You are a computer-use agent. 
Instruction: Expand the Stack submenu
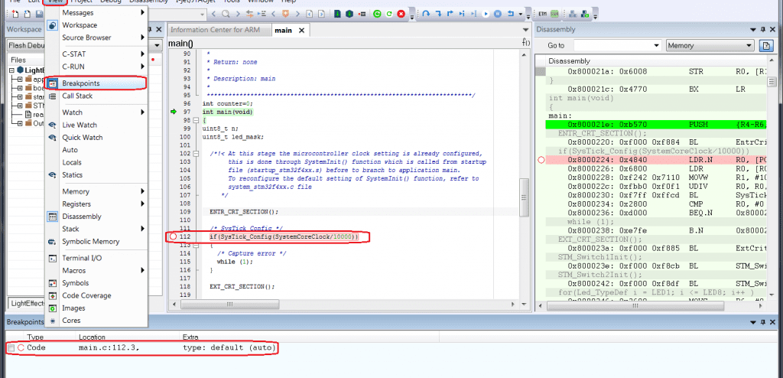(x=96, y=229)
